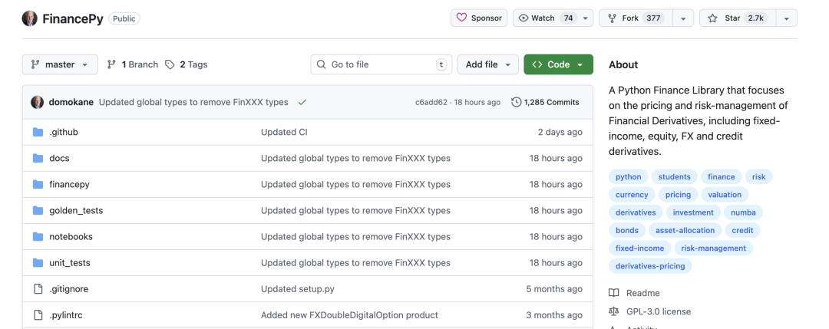Screen dimensions: 829x329
Task: Open the Readme link
Action: coord(635,293)
